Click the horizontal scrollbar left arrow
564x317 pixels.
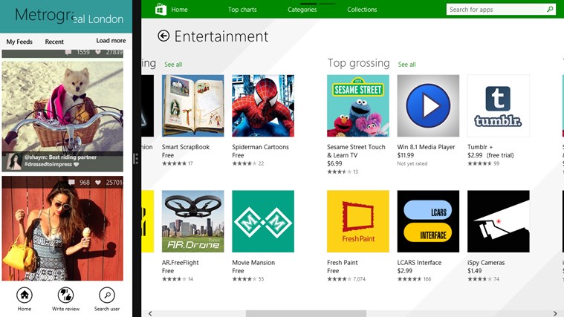[x=150, y=314]
